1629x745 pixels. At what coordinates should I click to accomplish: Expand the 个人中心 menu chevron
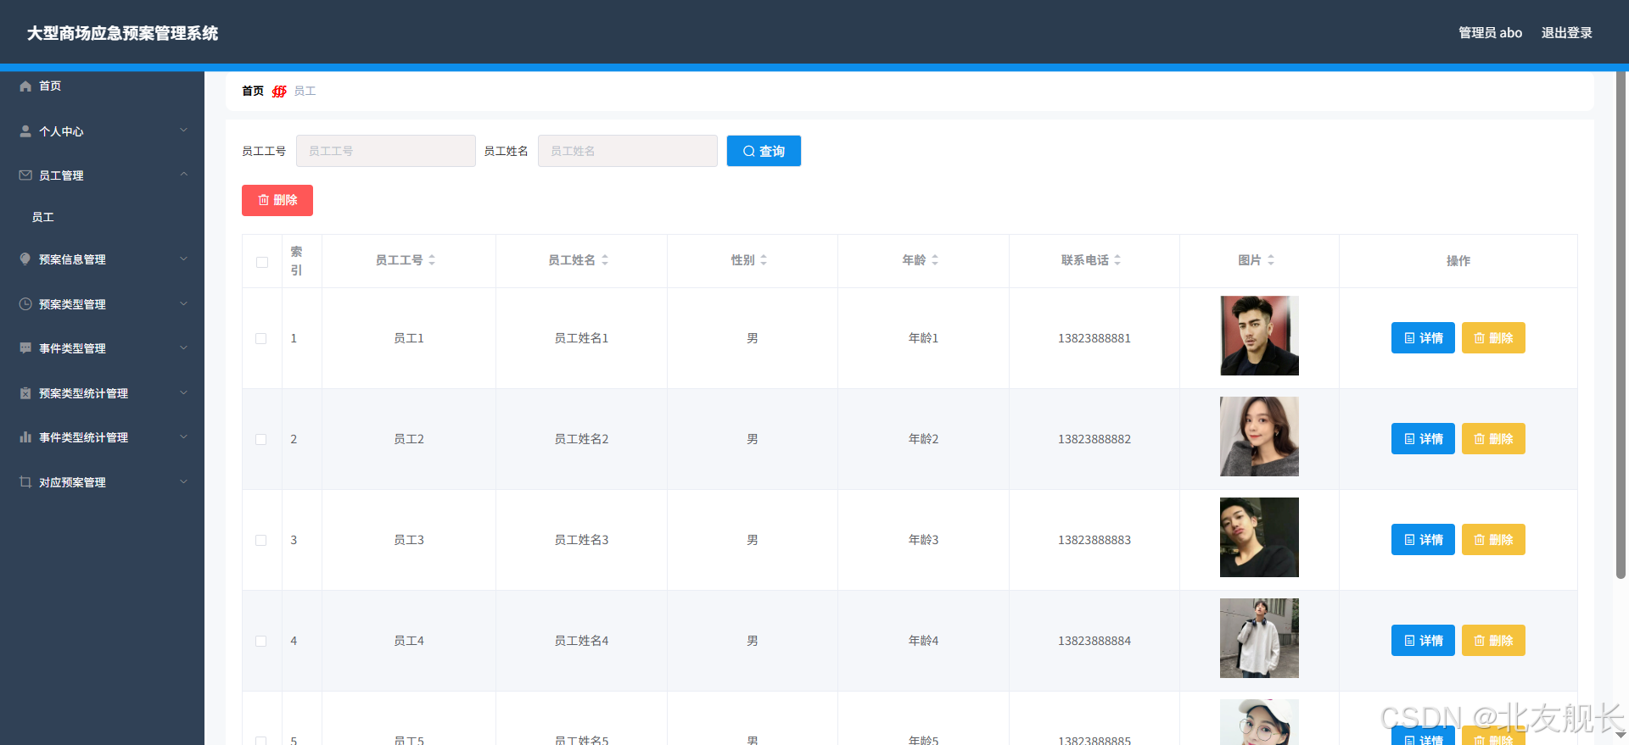coord(183,131)
